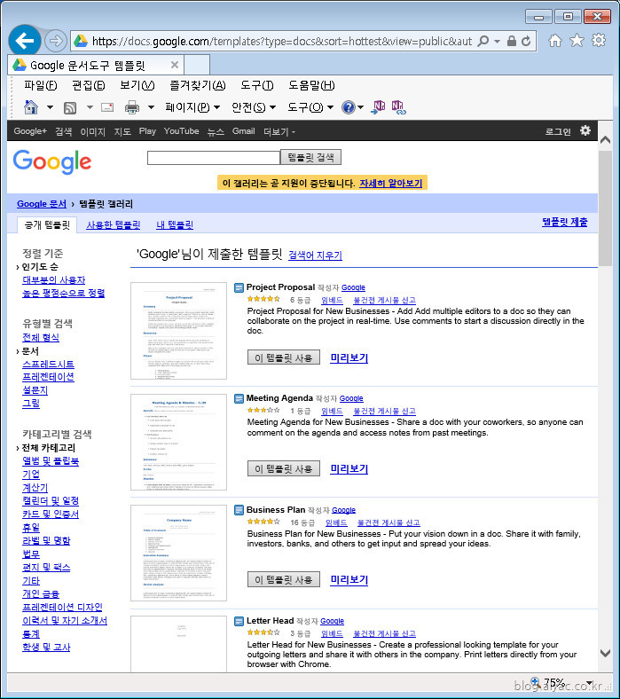
Task: Switch to the 내 템플릿 tab
Action: (x=174, y=224)
